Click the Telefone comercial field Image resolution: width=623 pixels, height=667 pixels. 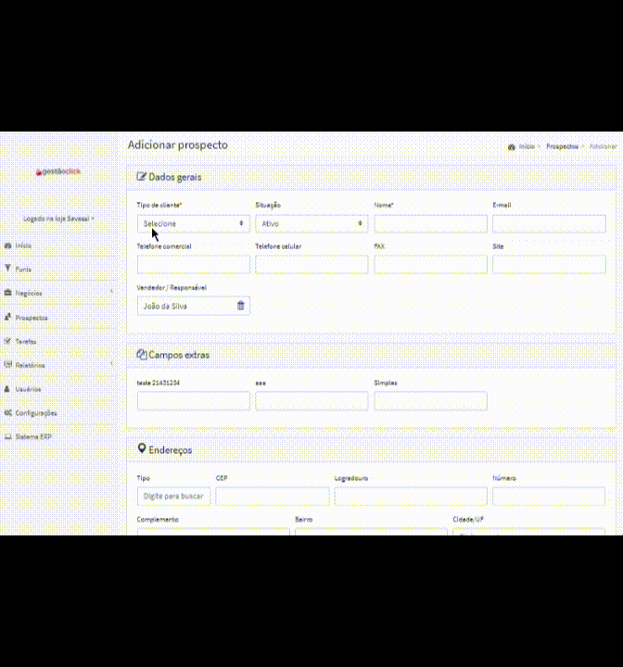193,265
